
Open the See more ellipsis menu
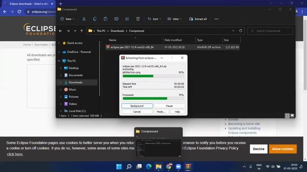[216, 19]
